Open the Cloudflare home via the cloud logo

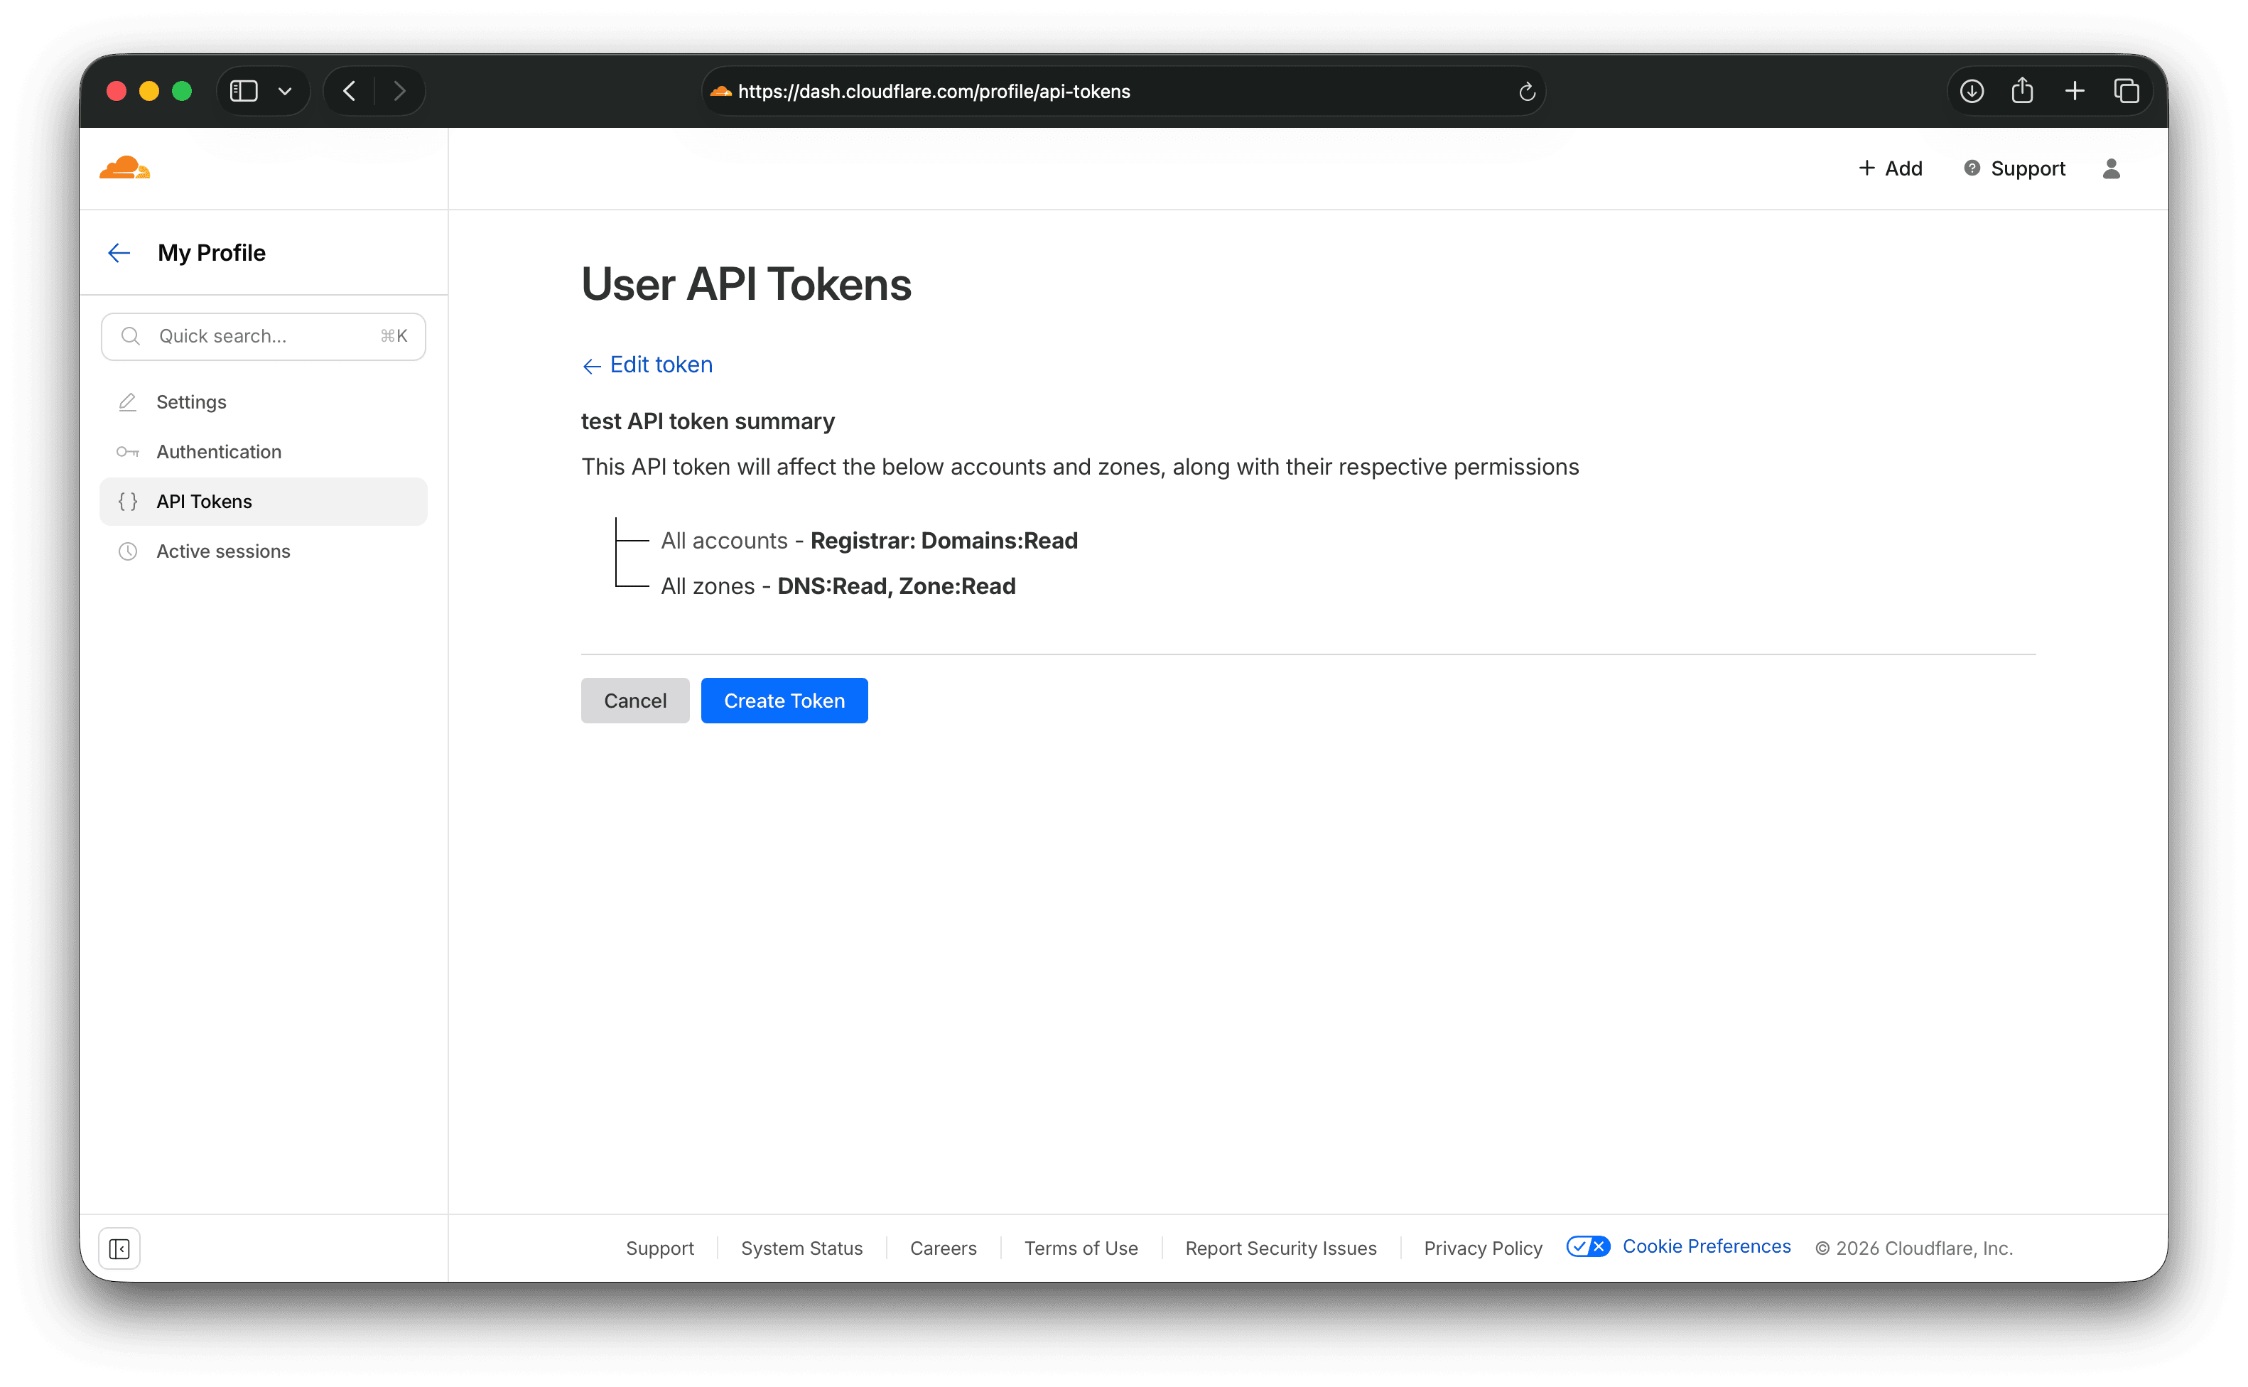pos(125,168)
